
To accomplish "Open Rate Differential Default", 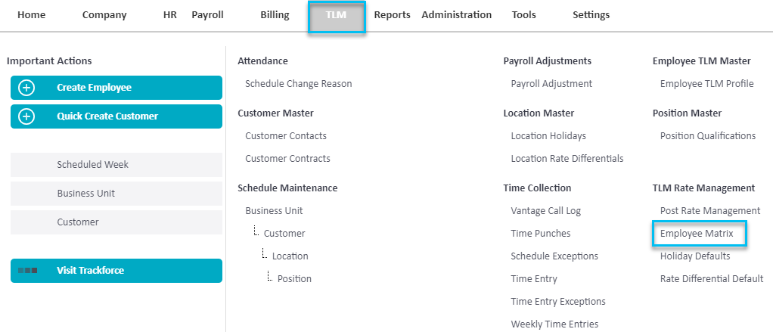I will pyautogui.click(x=712, y=279).
